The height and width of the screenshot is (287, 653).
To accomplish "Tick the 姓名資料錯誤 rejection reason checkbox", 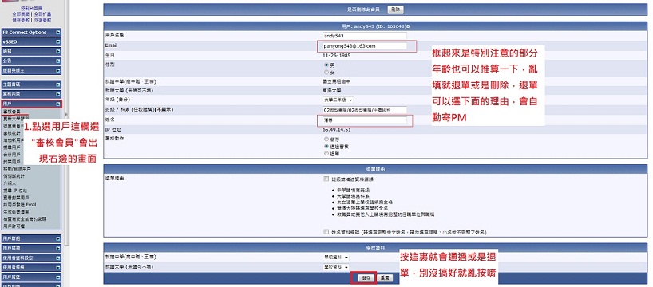I will coord(326,232).
